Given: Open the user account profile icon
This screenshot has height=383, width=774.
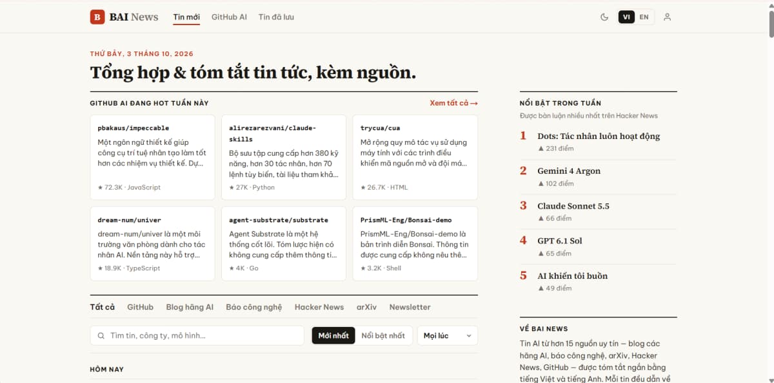Looking at the screenshot, I should 668,17.
